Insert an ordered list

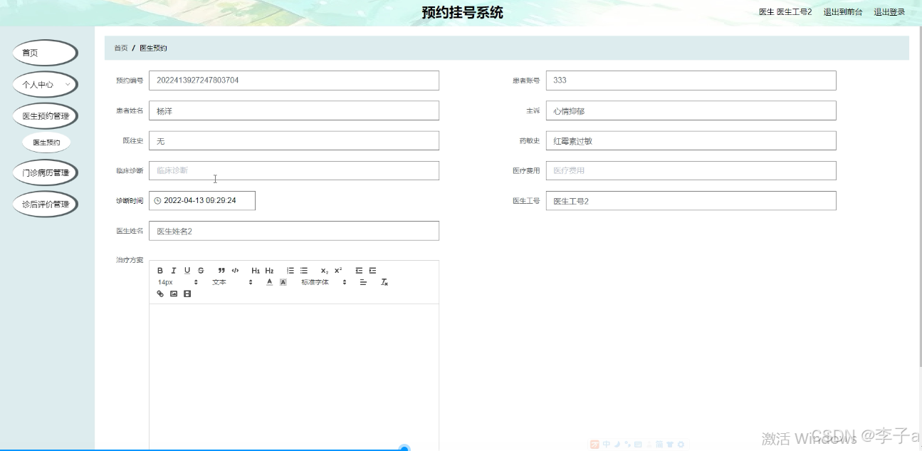point(289,270)
